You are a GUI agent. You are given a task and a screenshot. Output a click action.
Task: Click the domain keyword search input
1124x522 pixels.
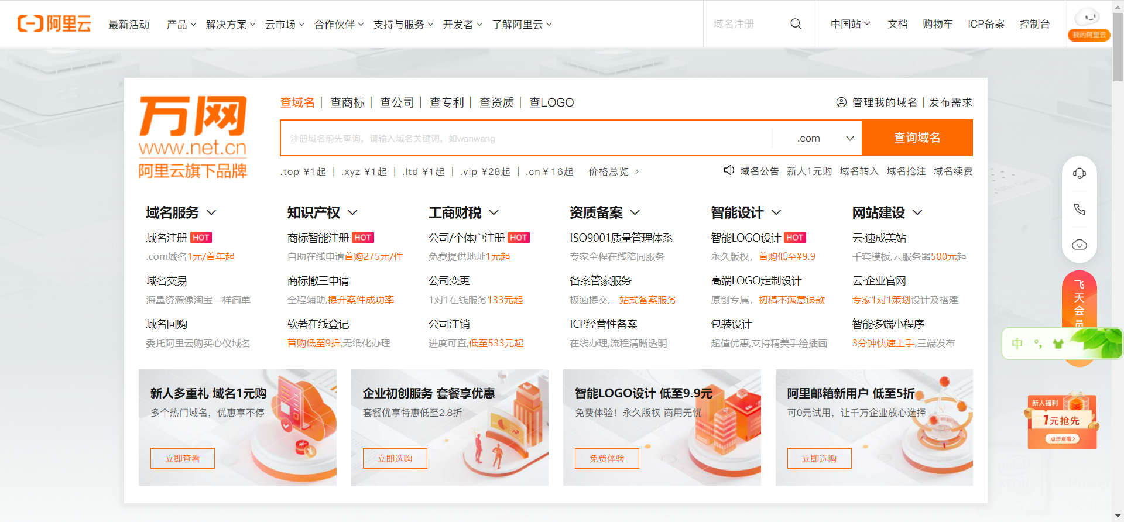[x=526, y=138]
